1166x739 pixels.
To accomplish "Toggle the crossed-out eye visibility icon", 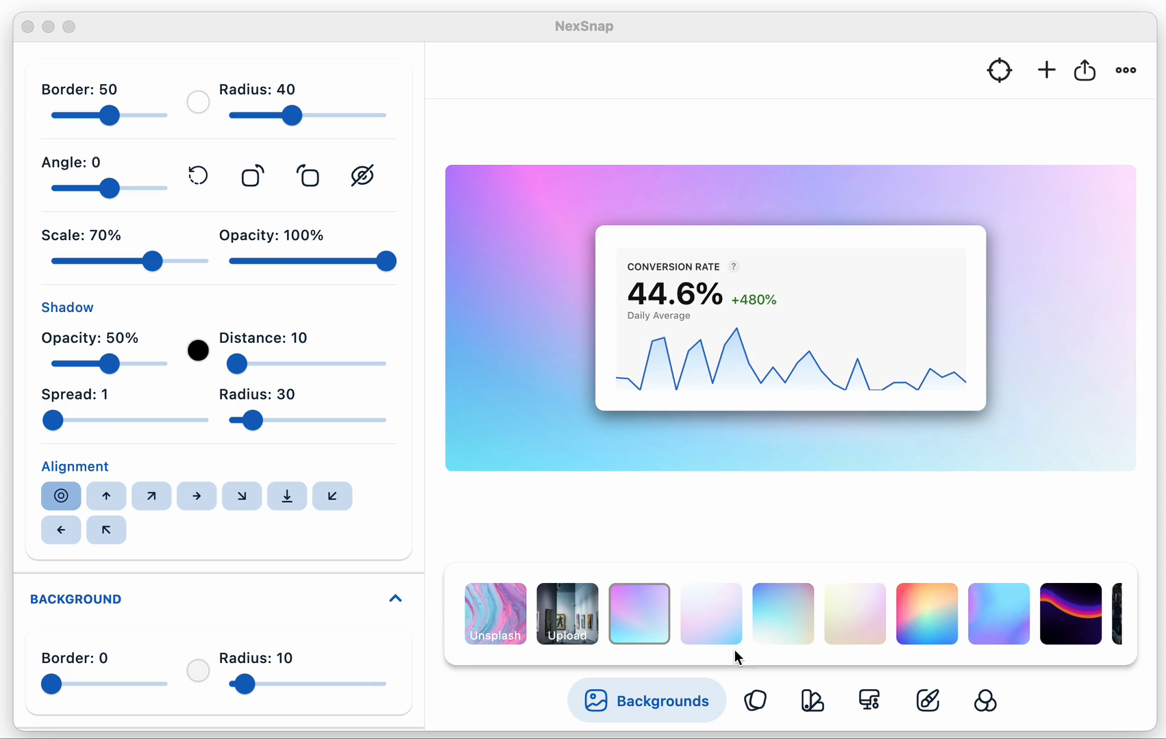I will coord(362,176).
